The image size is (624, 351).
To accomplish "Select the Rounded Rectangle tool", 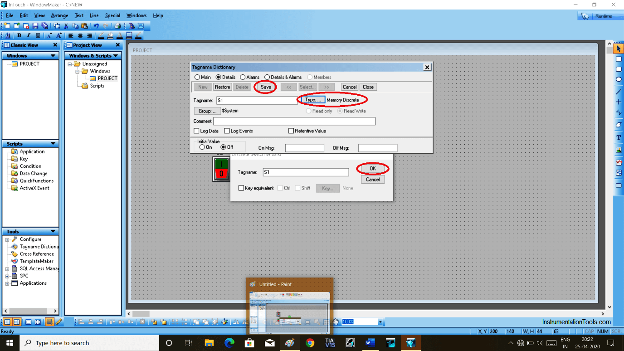I will [619, 69].
